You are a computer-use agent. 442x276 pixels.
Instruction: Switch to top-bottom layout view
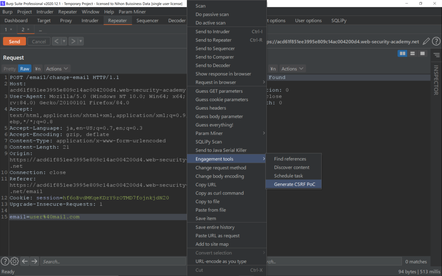pyautogui.click(x=413, y=54)
